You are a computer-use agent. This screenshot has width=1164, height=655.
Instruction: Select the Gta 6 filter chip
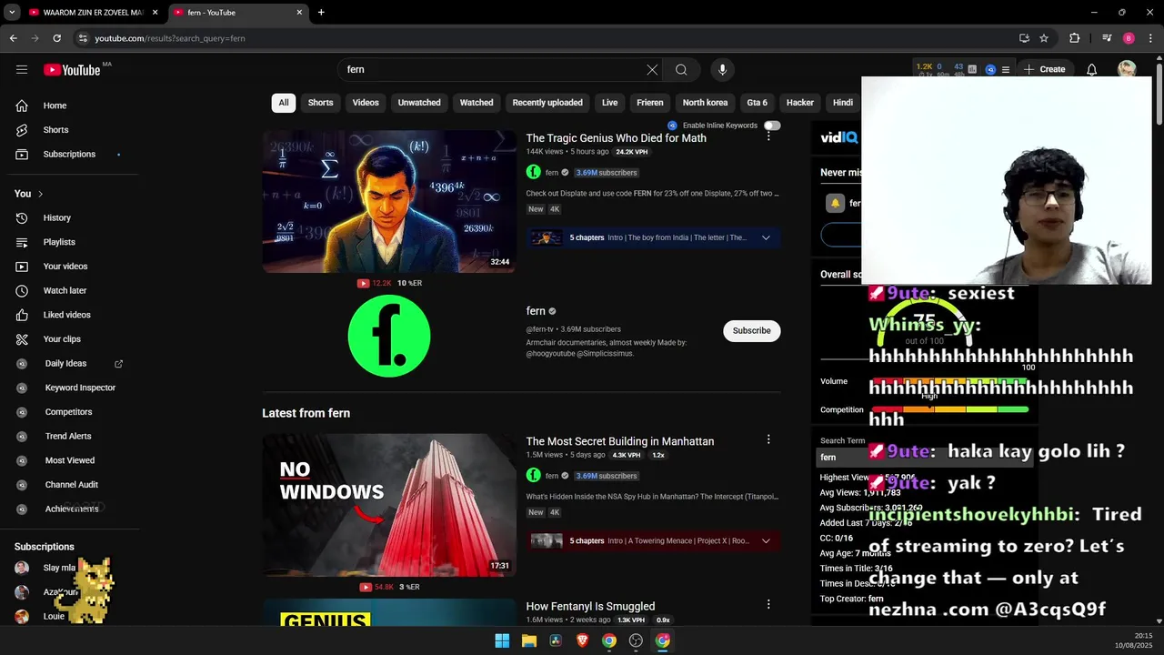point(758,103)
